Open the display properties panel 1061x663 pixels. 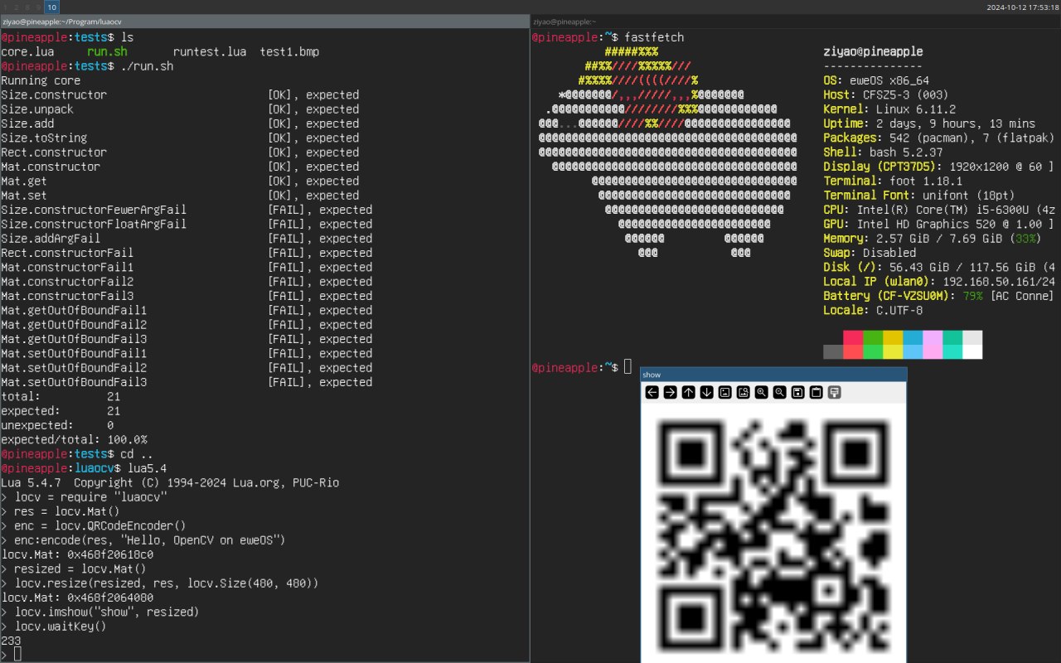pos(835,392)
